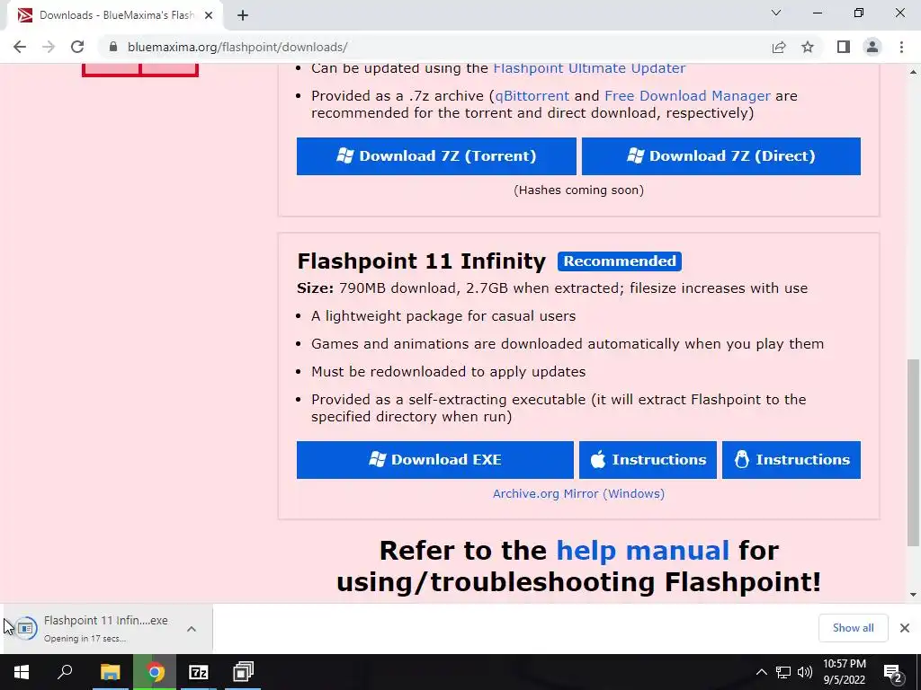Open the Flashpoint Ultimate Updater link

click(589, 68)
